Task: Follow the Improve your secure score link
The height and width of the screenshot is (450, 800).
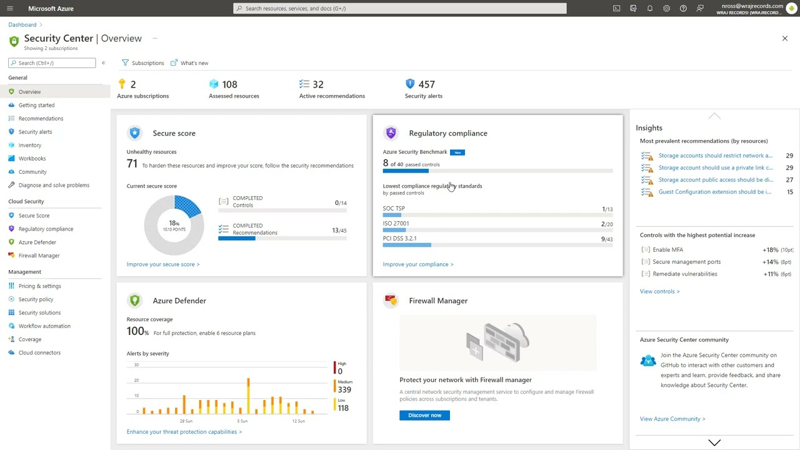Action: click(x=163, y=264)
